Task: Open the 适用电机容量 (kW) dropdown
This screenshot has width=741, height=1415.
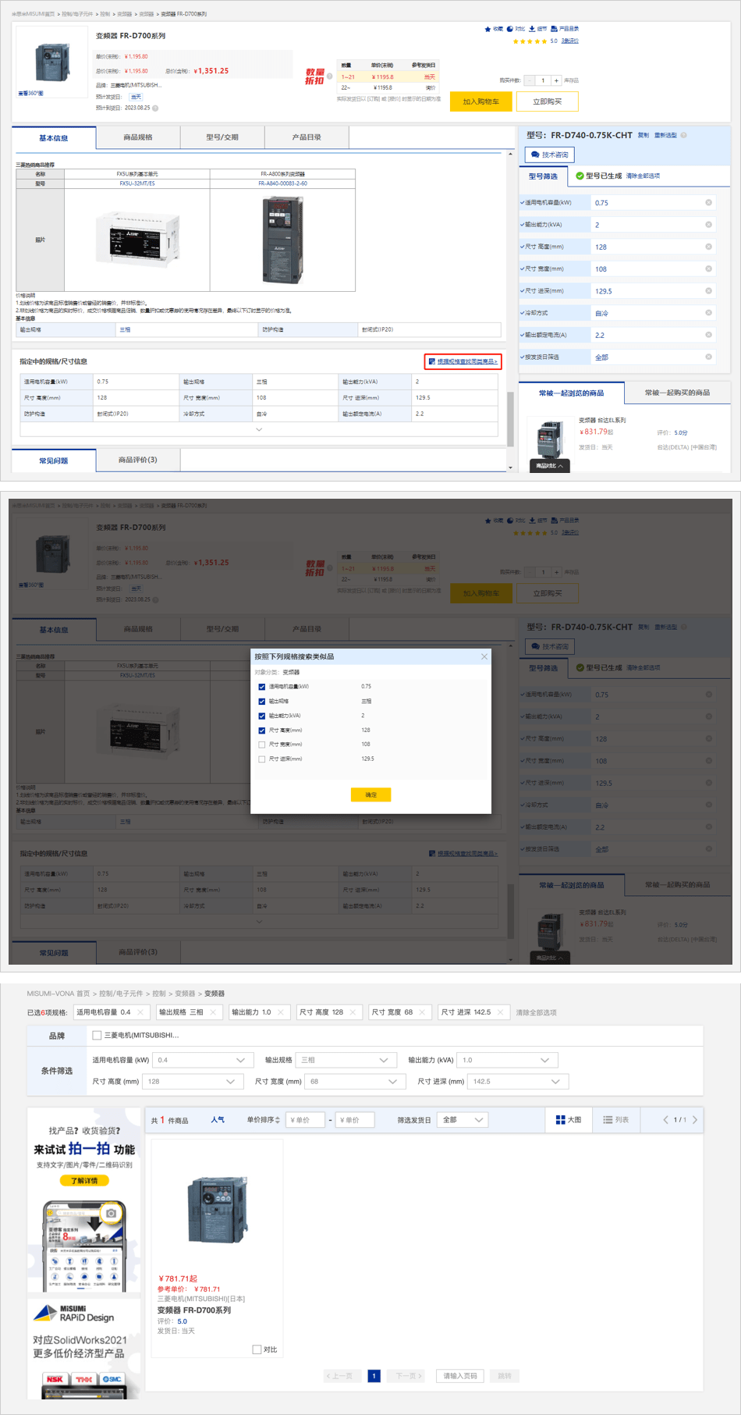Action: click(200, 1060)
